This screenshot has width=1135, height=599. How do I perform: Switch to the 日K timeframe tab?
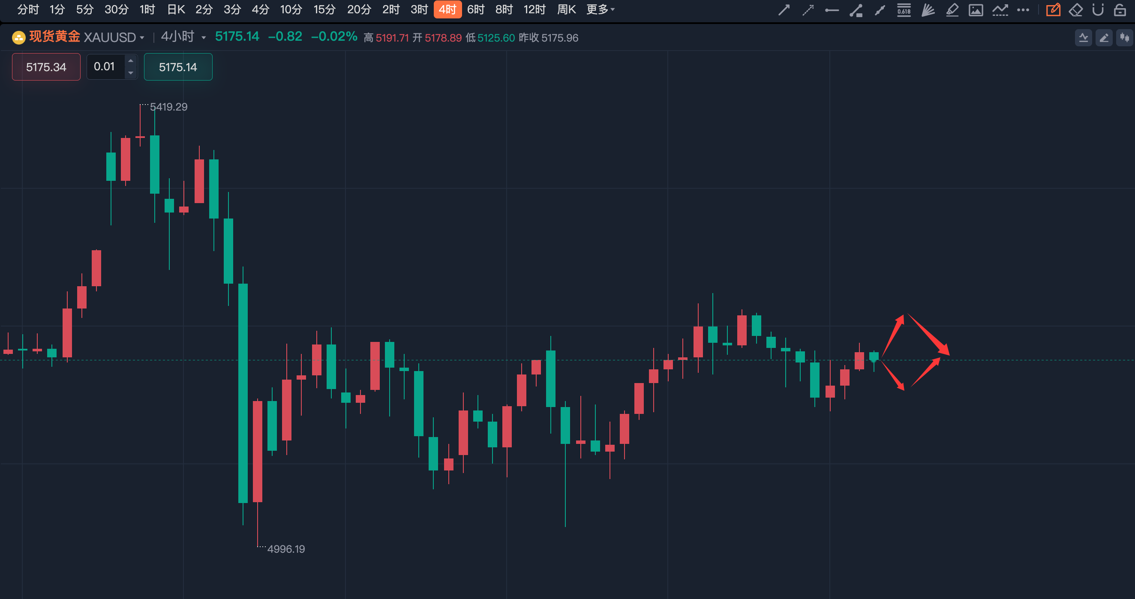pos(176,9)
